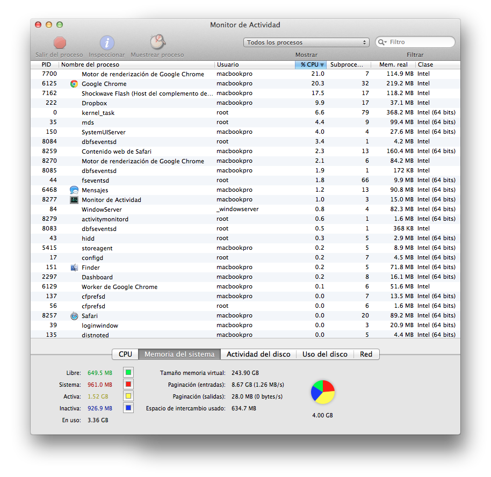Select cfprefsd process owned by root

(245, 306)
